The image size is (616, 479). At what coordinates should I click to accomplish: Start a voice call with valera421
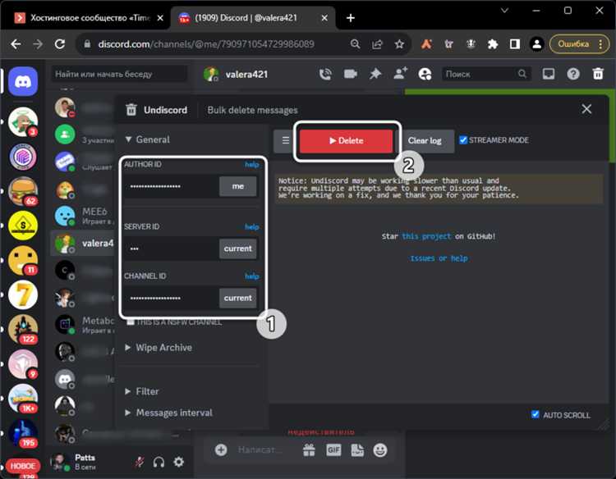[x=325, y=74]
